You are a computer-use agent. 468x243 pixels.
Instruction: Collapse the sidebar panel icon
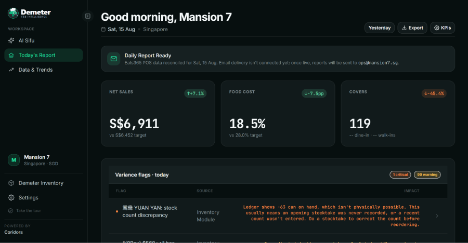coord(88,16)
